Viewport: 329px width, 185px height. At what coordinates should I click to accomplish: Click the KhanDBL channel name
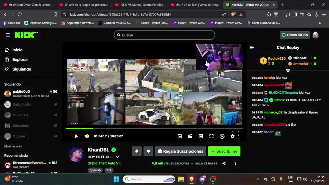(98, 150)
